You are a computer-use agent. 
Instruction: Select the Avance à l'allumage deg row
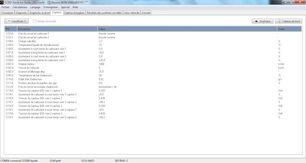(153, 72)
